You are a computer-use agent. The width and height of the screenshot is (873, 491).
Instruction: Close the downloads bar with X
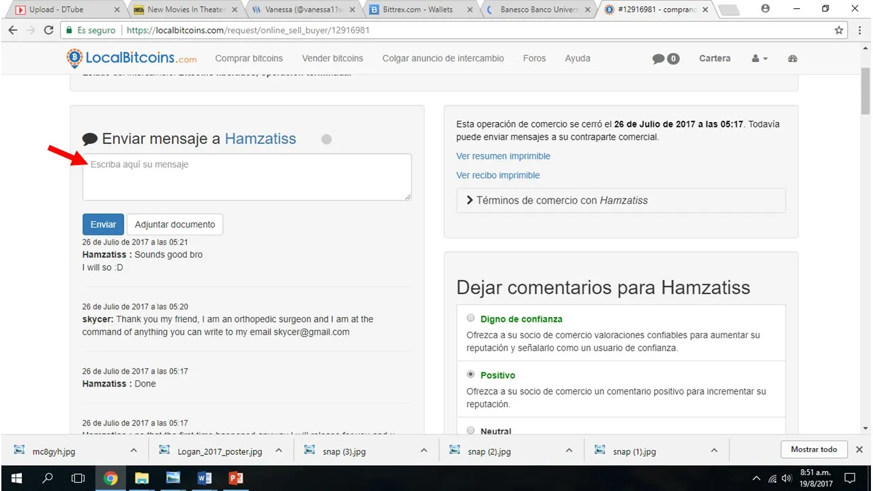click(x=859, y=449)
